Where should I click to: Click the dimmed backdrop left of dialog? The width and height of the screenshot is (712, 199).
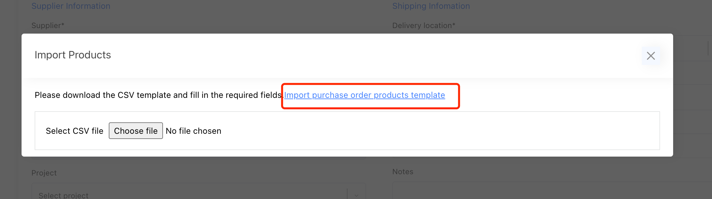(x=10, y=98)
